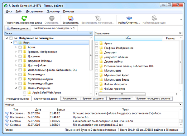Open the Файл menu
187x136 pixels.
(19, 11)
